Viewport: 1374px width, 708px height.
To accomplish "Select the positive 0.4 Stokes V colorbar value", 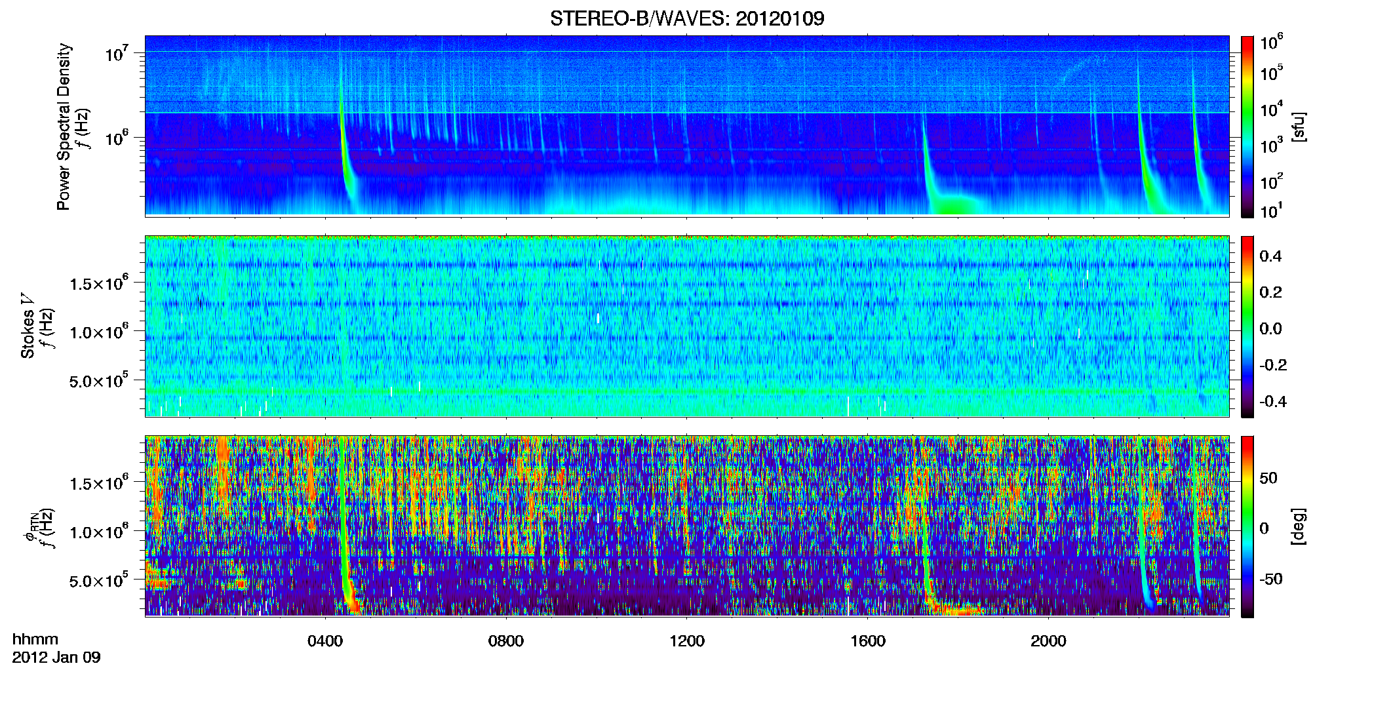I will 1270,256.
